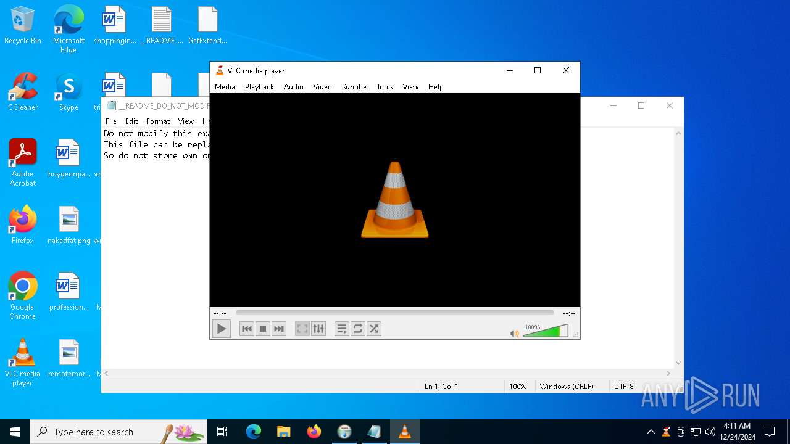
Task: Toggle VLC fullscreen video mode
Action: (302, 329)
